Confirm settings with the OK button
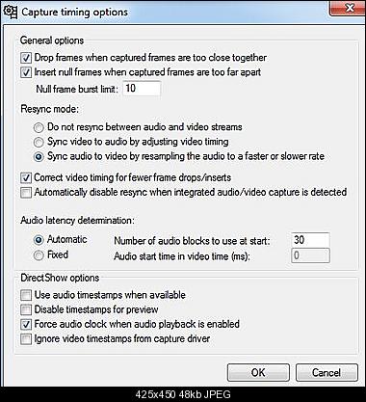Image resolution: width=366 pixels, height=402 pixels. point(258,373)
